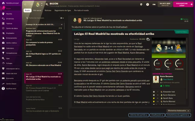Click the Siguiente no leído button
The width and height of the screenshot is (195, 121).
(x=183, y=4)
